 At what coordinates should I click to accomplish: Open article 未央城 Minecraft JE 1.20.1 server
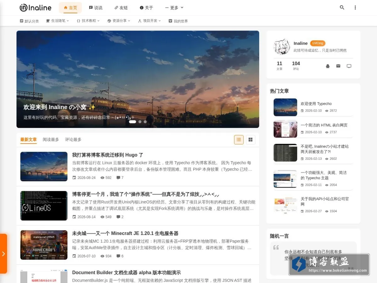tap(125, 233)
